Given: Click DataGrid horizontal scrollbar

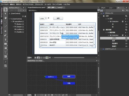Looking at the screenshot, I should click(x=66, y=47).
